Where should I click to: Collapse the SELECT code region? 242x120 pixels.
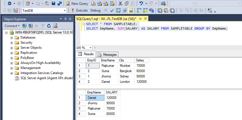pos(84,24)
